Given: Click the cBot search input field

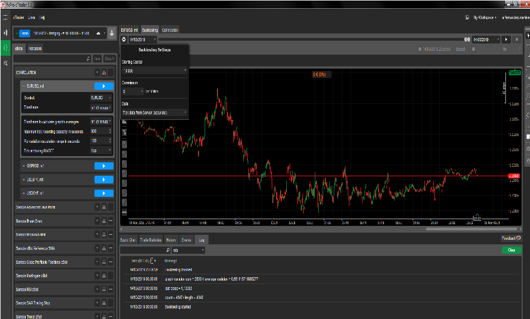Looking at the screenshot, I should pos(50,59).
